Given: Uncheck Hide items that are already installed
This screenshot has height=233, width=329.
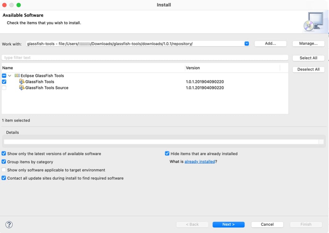Looking at the screenshot, I should coord(167,154).
